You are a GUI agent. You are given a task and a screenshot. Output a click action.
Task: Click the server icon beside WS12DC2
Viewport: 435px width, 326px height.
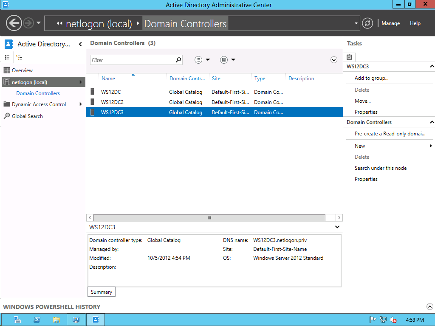92,102
